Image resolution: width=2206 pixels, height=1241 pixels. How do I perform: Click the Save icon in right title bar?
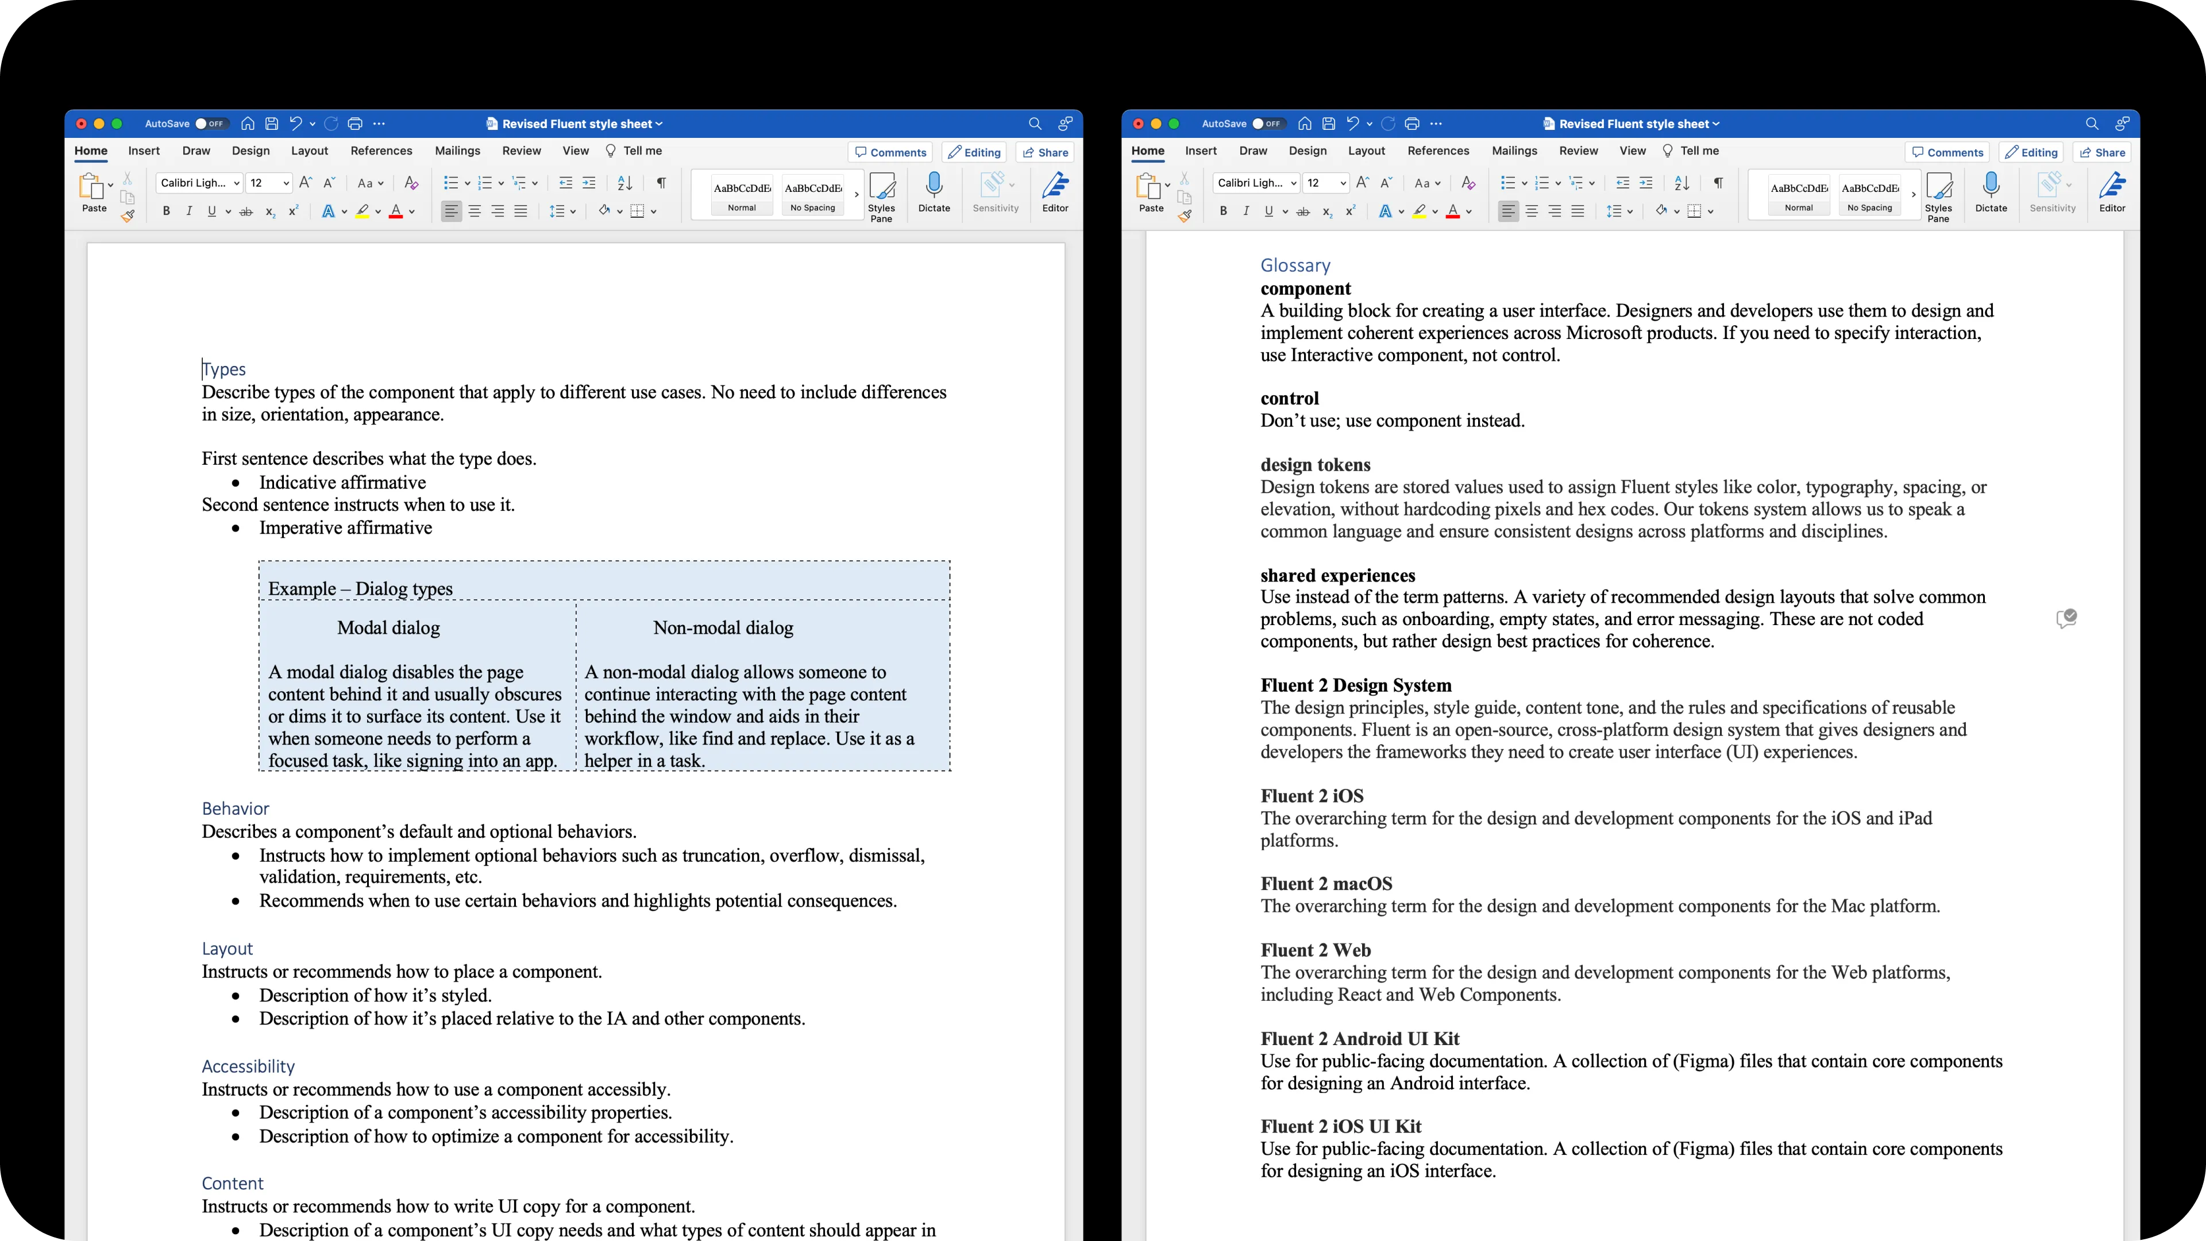click(1328, 124)
